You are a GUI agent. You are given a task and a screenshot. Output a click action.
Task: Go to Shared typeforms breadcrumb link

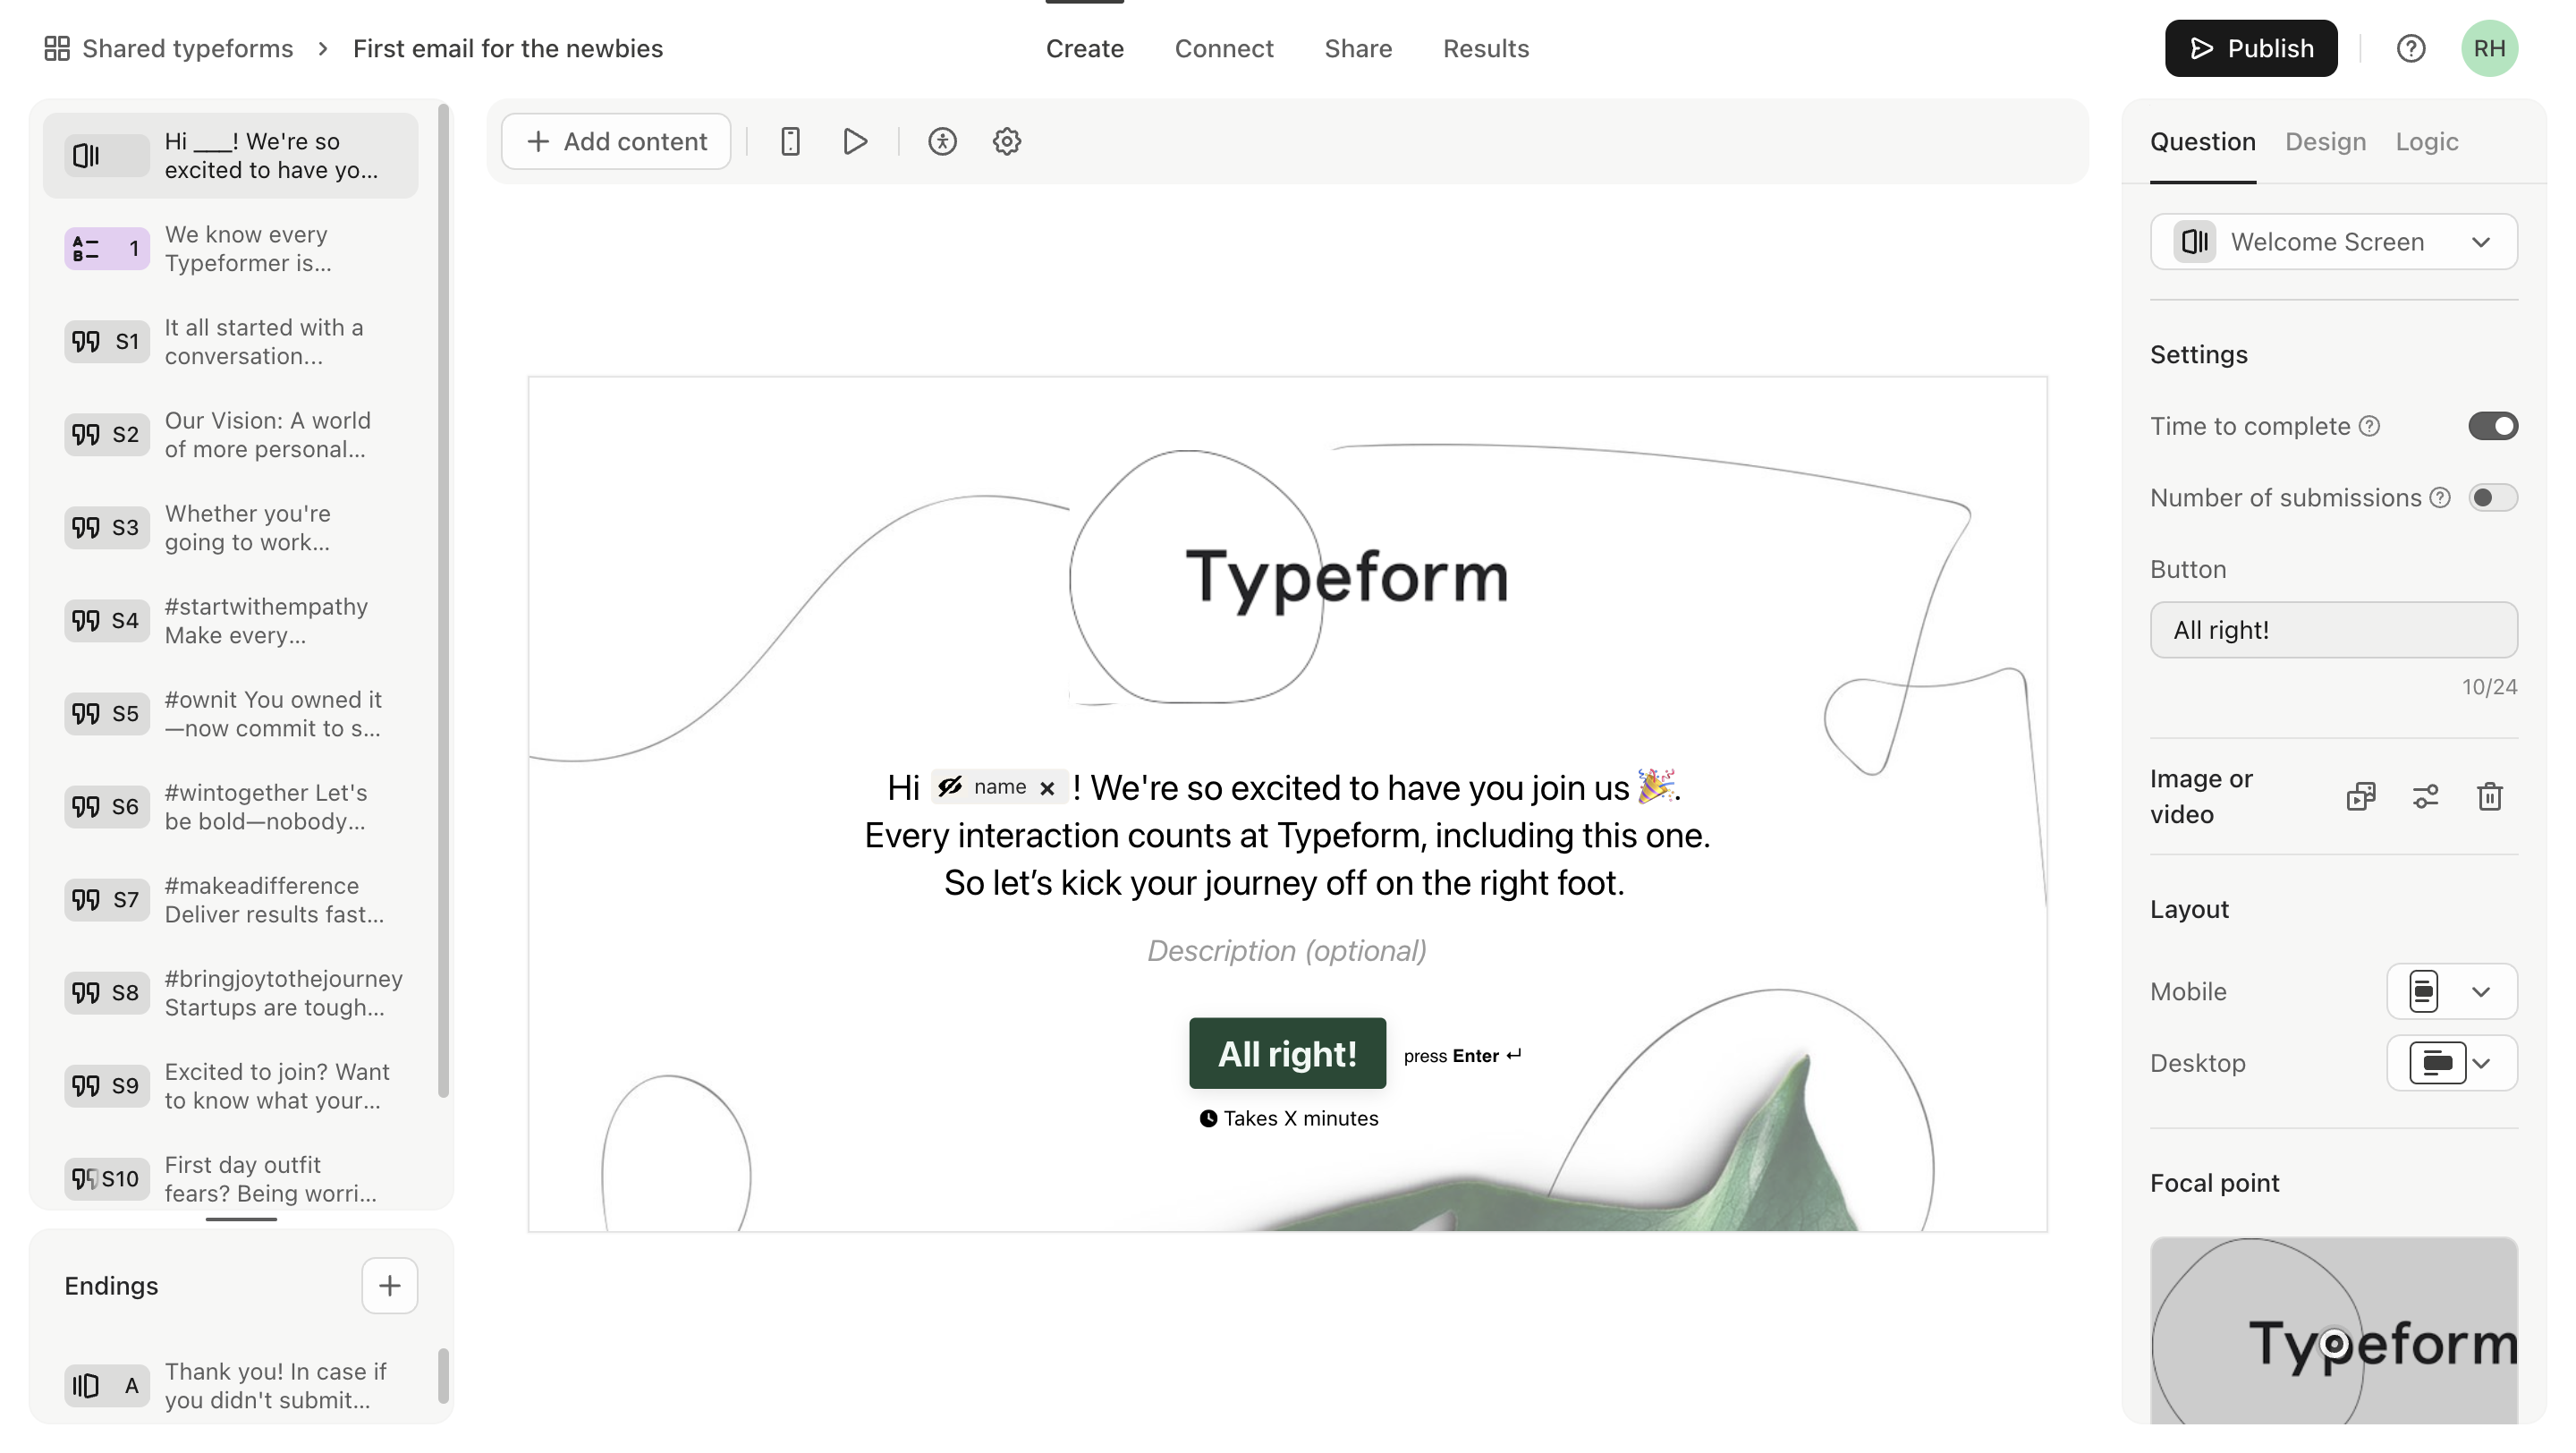click(x=188, y=48)
